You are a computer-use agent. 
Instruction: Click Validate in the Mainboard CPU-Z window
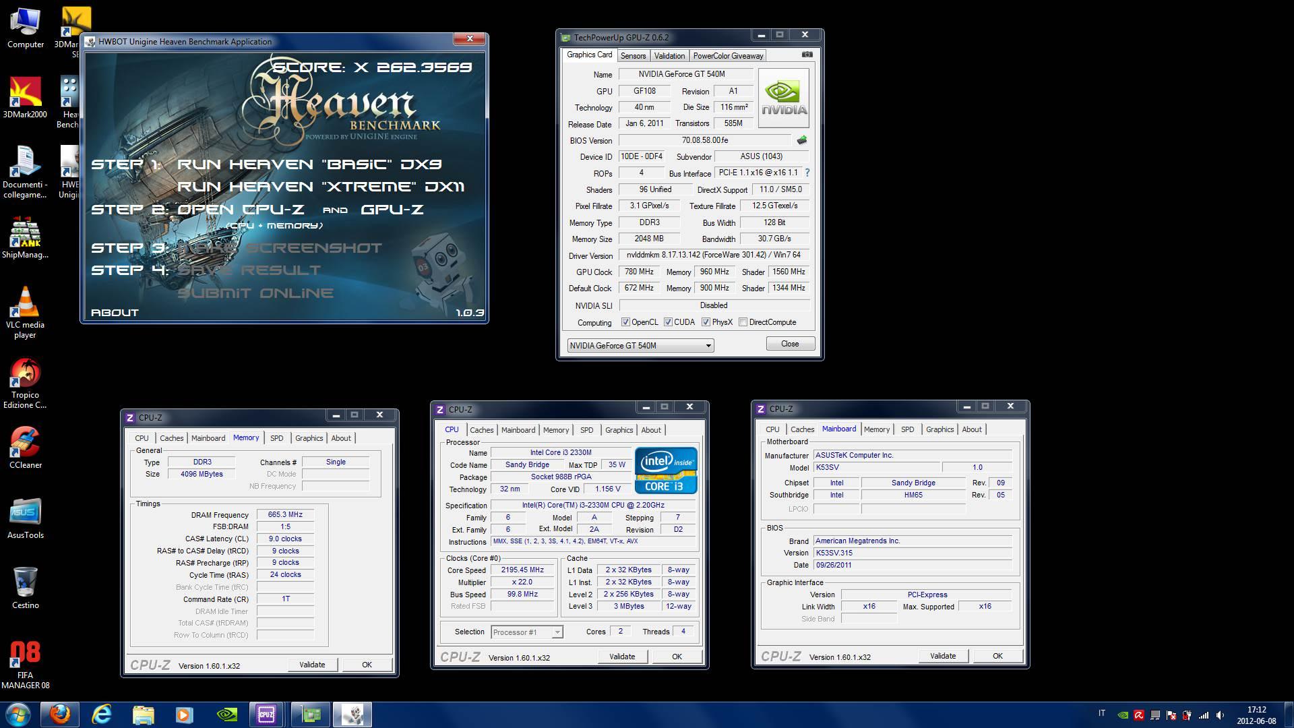click(x=943, y=656)
